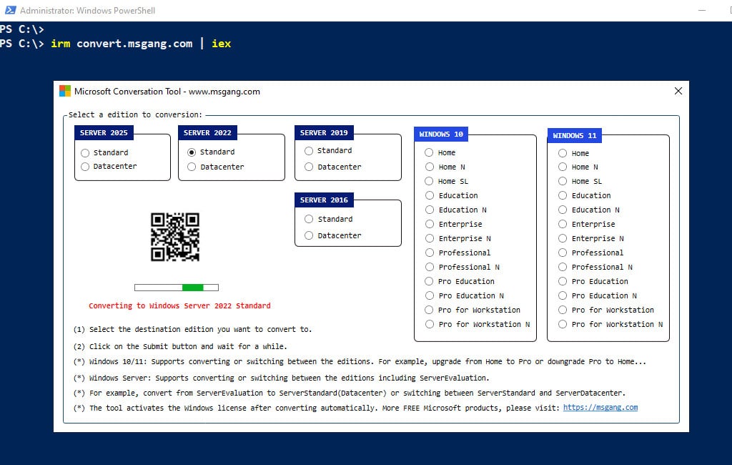Choose Windows 10 Education edition

point(430,195)
